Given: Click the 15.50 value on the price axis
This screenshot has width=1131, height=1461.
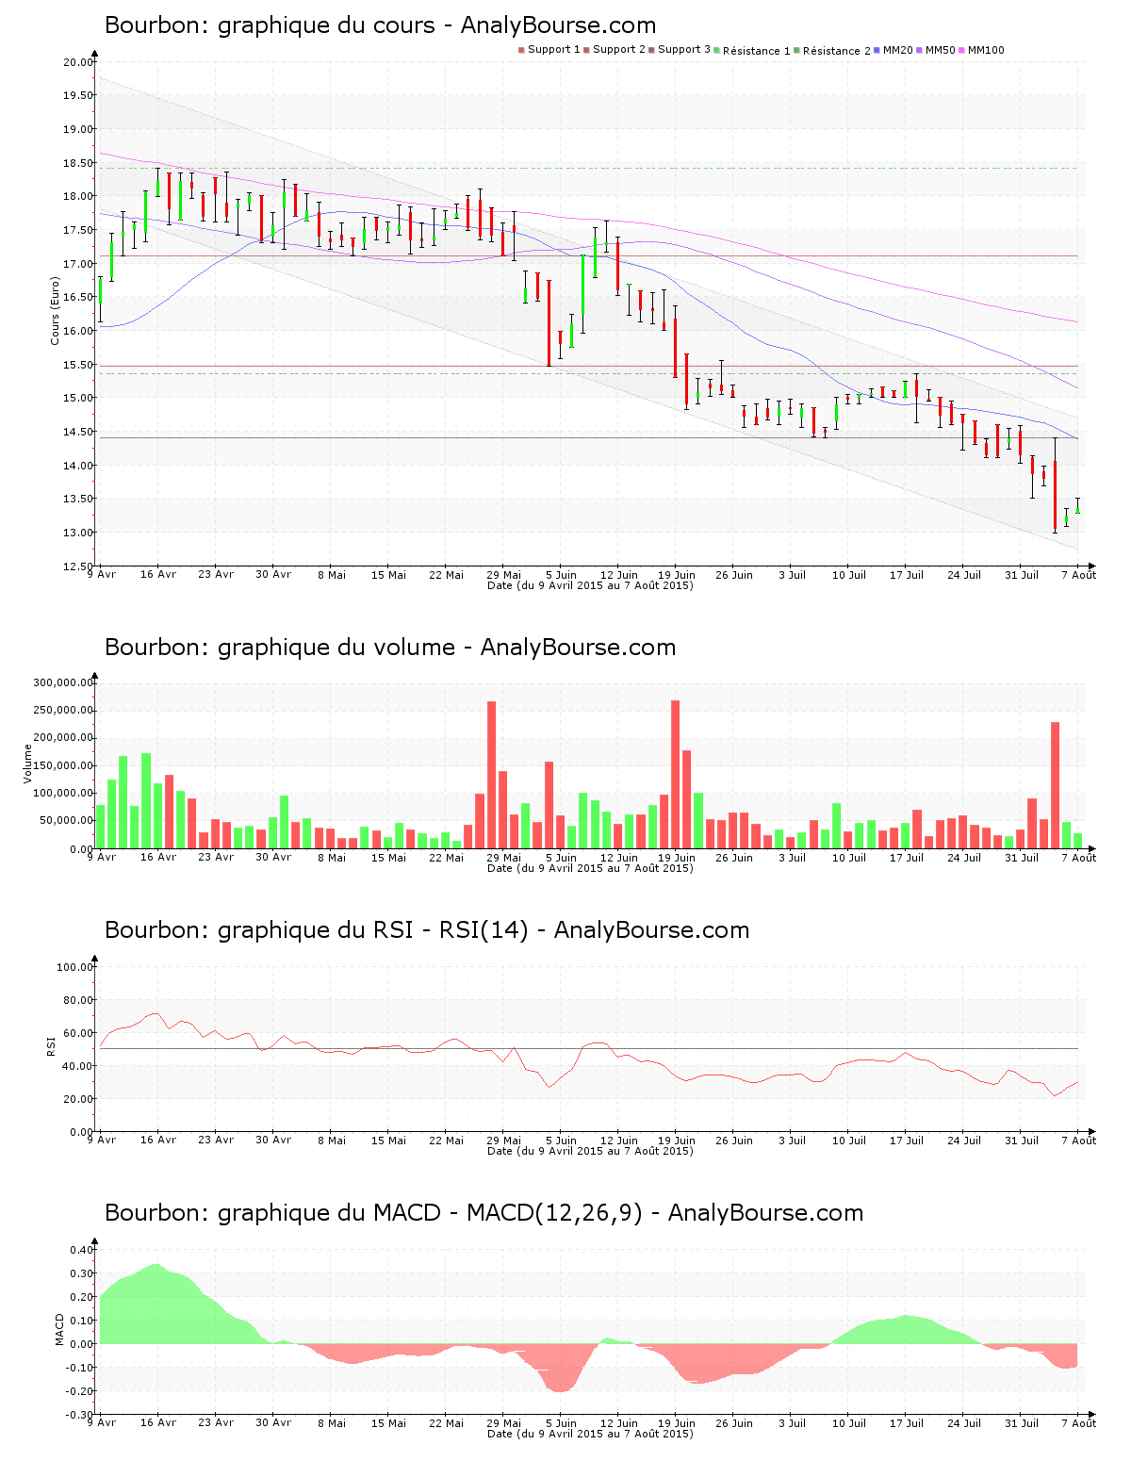Looking at the screenshot, I should tap(78, 365).
